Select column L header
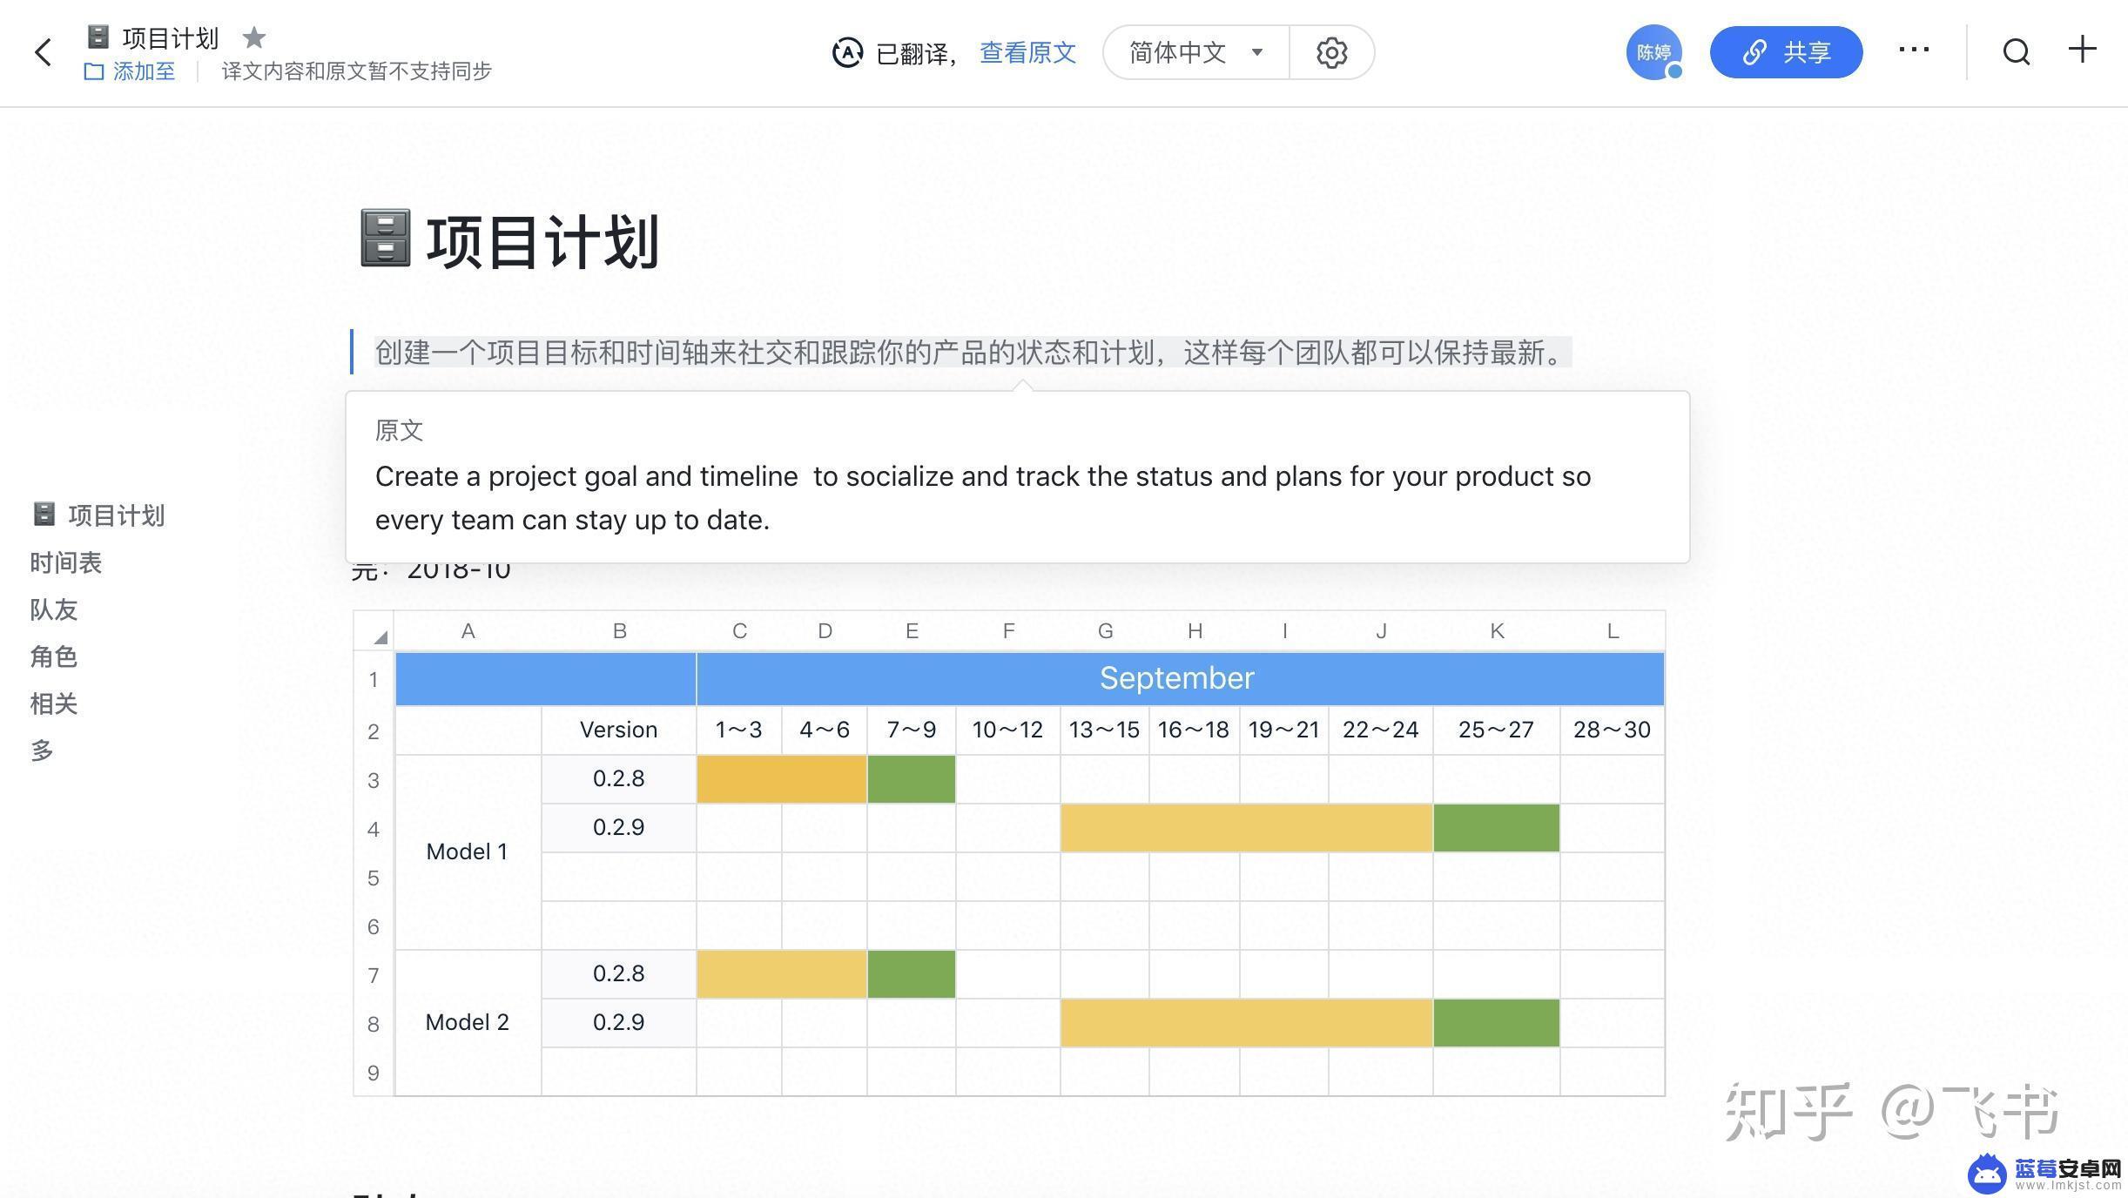The height and width of the screenshot is (1198, 2128). click(1613, 631)
